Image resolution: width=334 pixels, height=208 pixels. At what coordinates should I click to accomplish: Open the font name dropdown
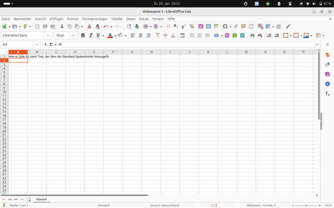[48, 36]
